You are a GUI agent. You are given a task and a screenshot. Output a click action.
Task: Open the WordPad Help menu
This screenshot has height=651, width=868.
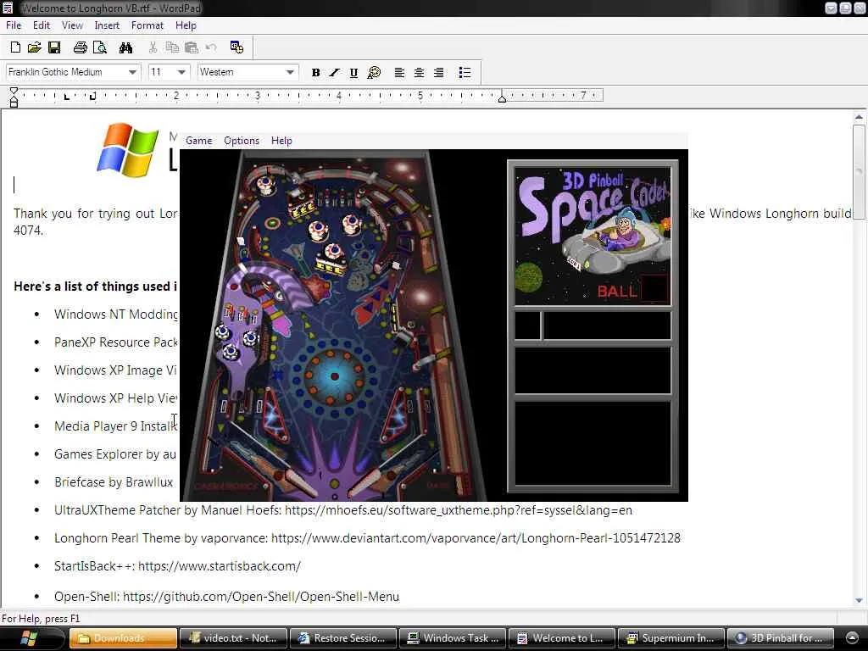(x=186, y=25)
